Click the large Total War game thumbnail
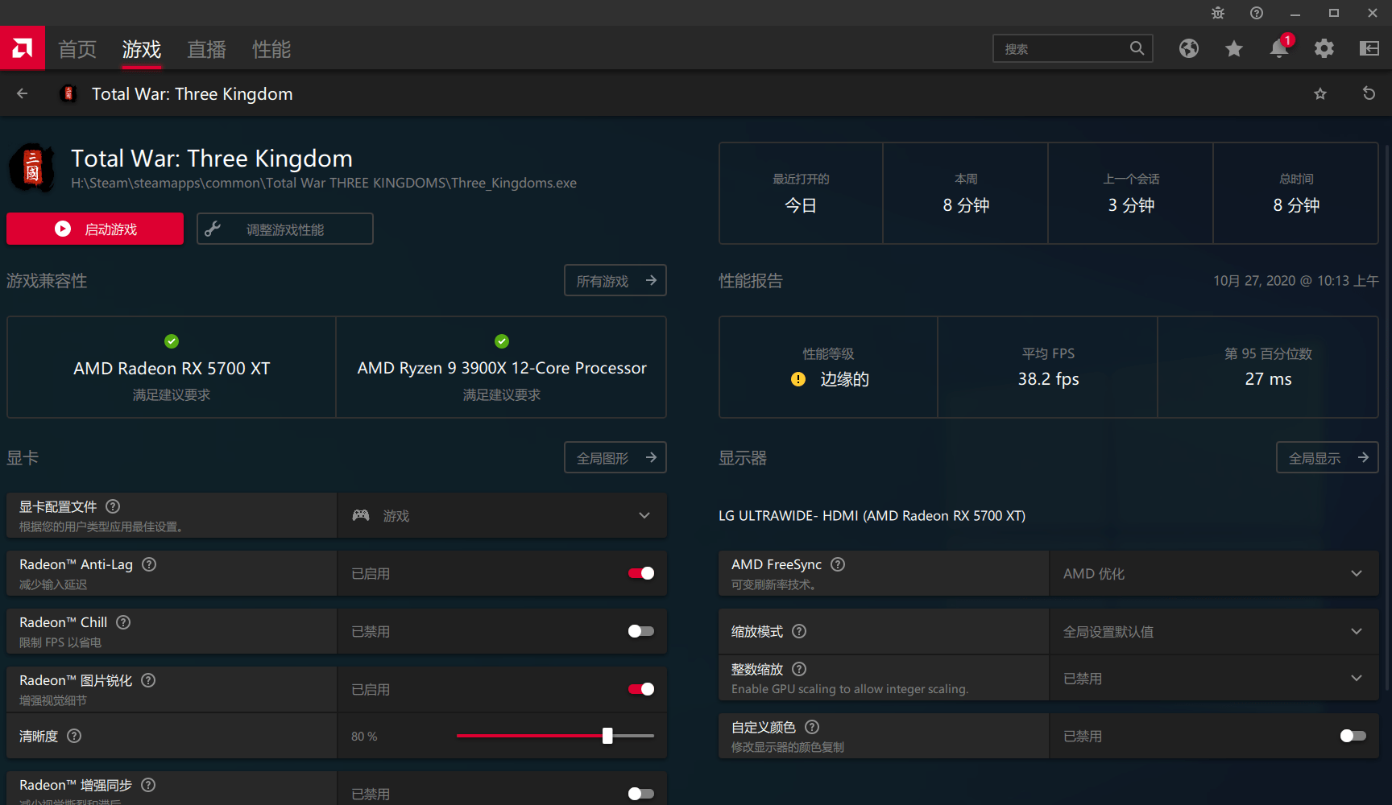1392x805 pixels. point(32,168)
